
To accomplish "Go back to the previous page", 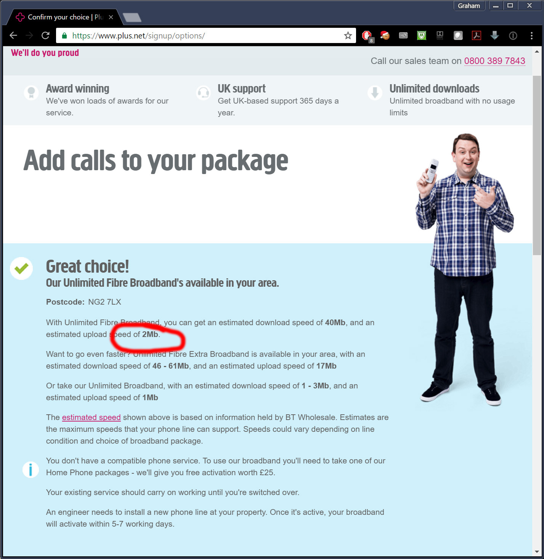I will 13,35.
